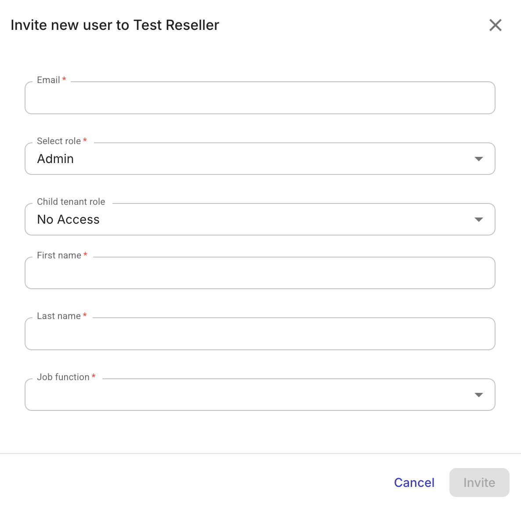Click inside the Email field
Screen dimensions: 521x508
click(259, 98)
